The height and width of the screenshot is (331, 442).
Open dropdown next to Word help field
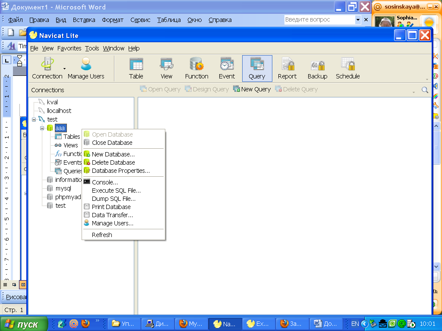point(358,20)
